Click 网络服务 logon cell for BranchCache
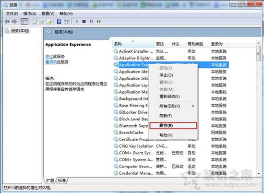 219,133
